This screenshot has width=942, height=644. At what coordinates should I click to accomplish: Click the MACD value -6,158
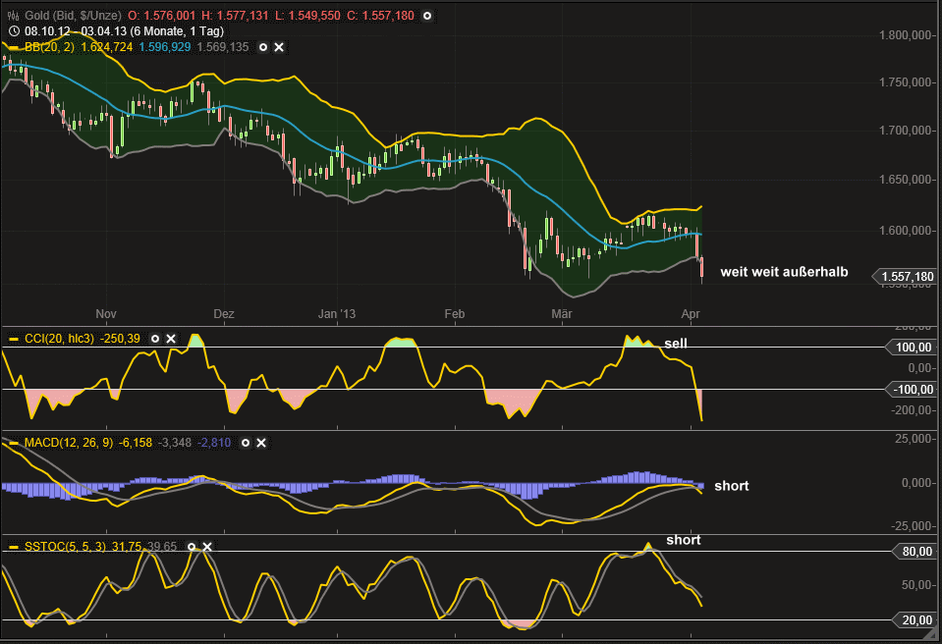136,443
